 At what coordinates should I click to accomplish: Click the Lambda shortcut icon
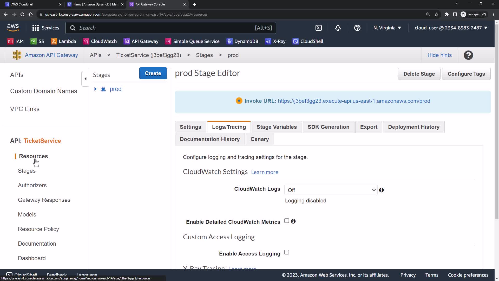pos(54,41)
